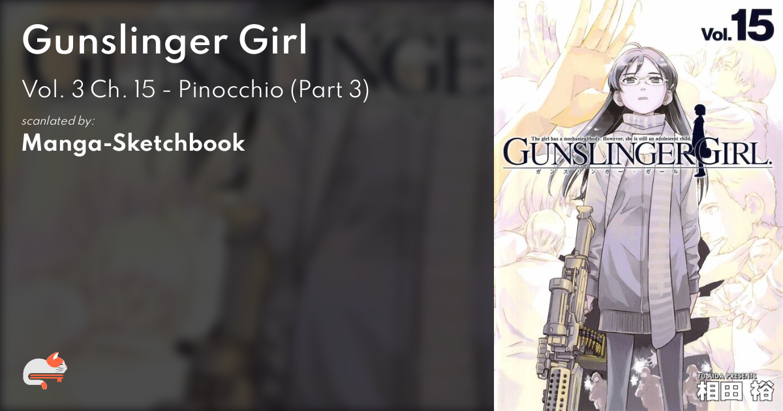This screenshot has width=783, height=411.
Task: Click the black silhouette figure in logo
Action: (700, 140)
